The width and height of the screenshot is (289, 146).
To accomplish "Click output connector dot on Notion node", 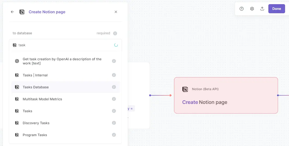I will click(x=278, y=95).
